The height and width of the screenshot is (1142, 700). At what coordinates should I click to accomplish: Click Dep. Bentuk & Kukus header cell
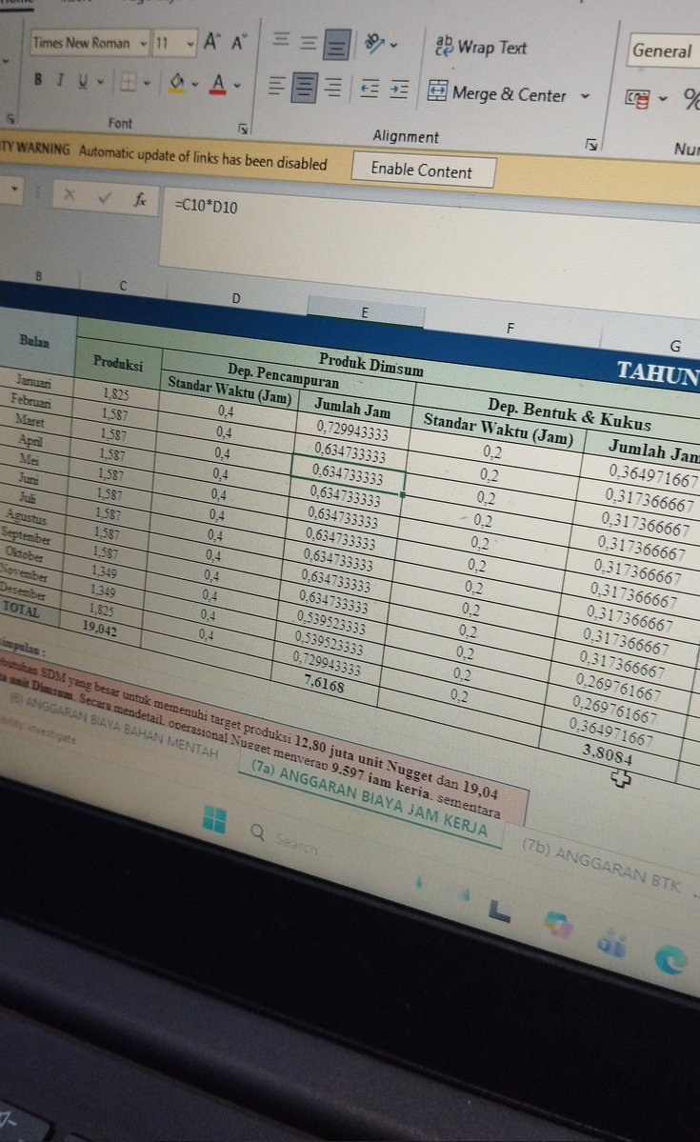click(x=569, y=413)
